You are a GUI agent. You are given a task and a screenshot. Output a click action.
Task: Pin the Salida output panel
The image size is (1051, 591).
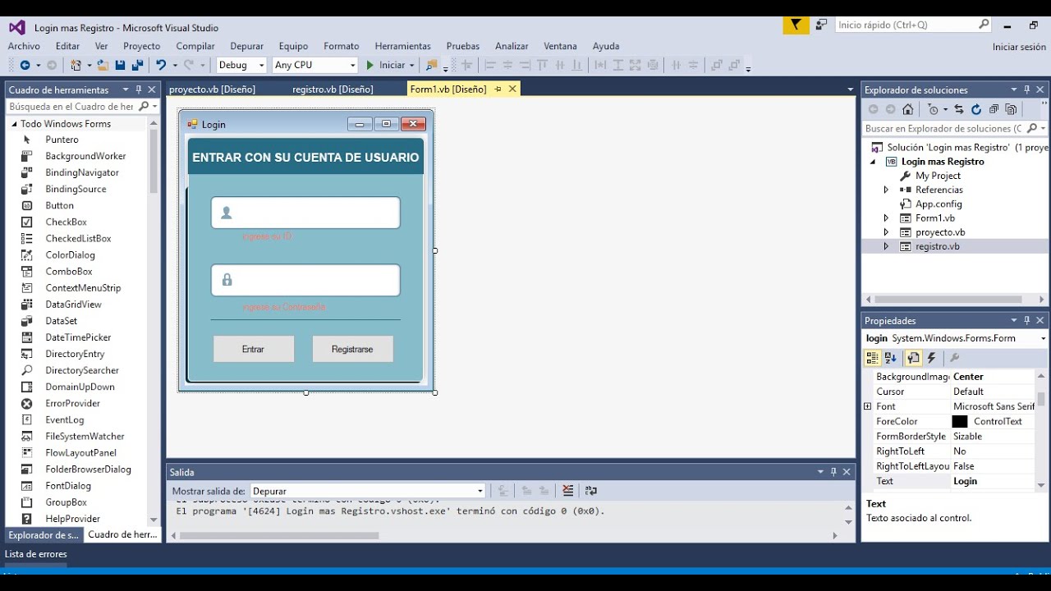point(833,472)
